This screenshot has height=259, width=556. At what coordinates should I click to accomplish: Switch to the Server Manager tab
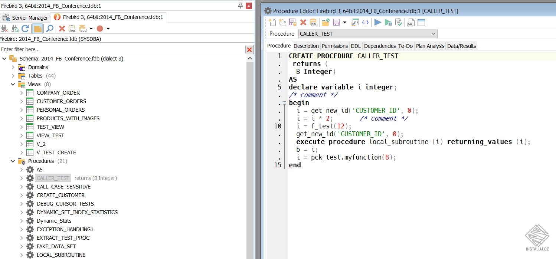coord(25,17)
